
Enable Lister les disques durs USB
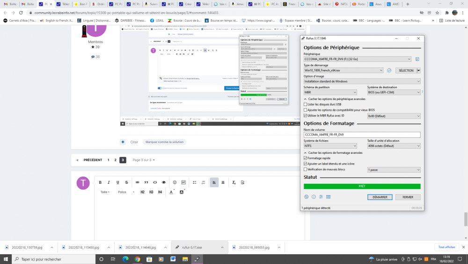(306, 104)
